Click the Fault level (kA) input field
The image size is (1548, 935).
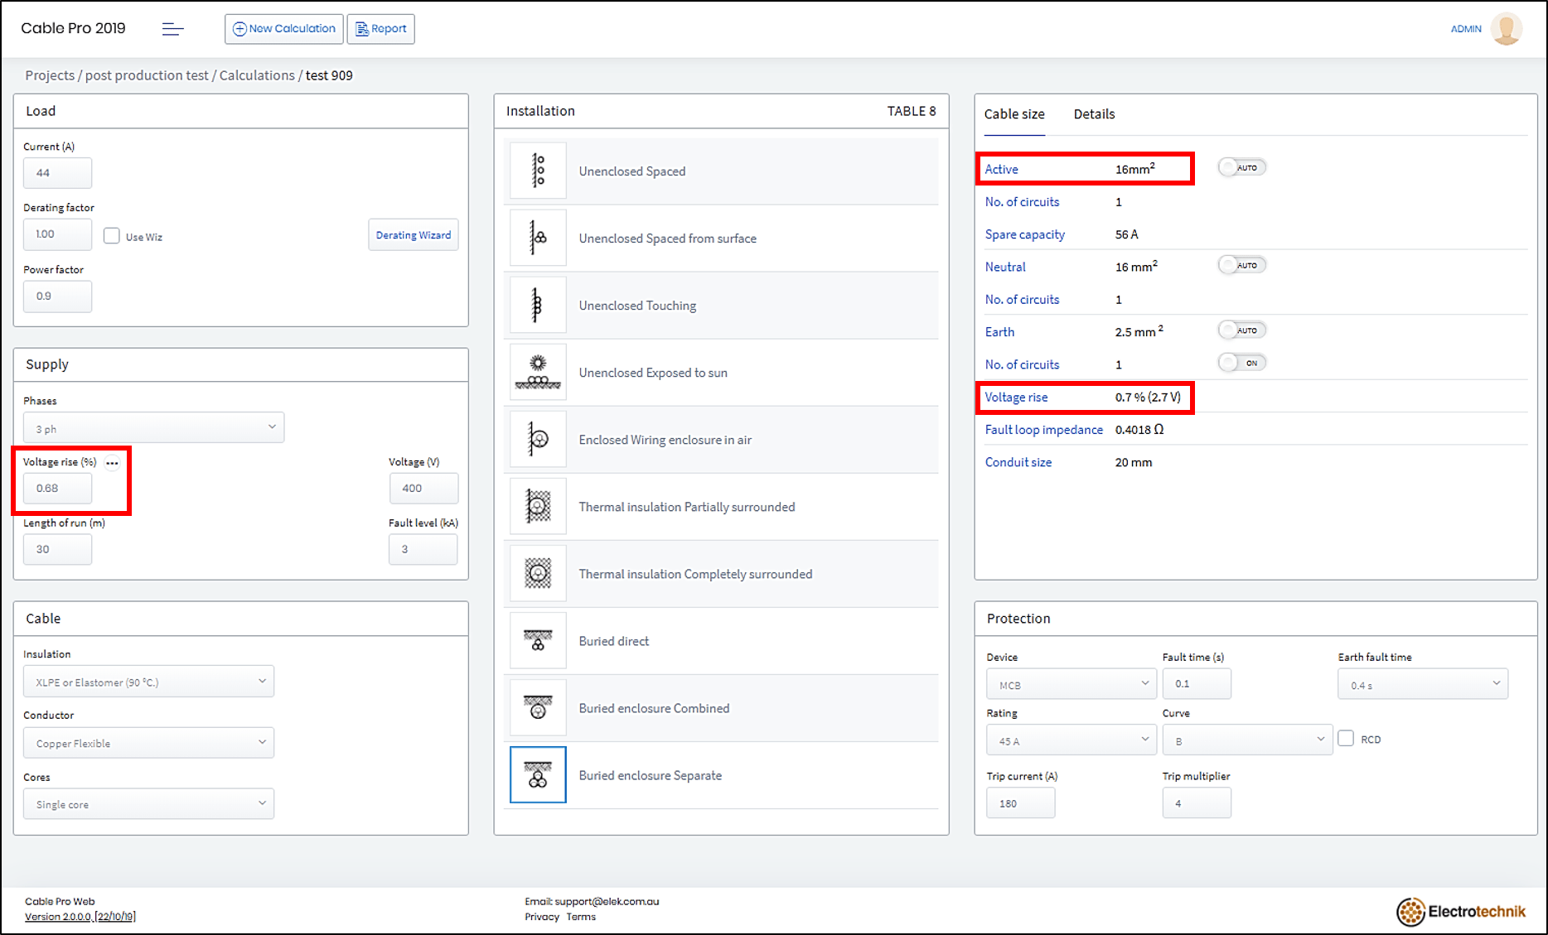point(423,549)
